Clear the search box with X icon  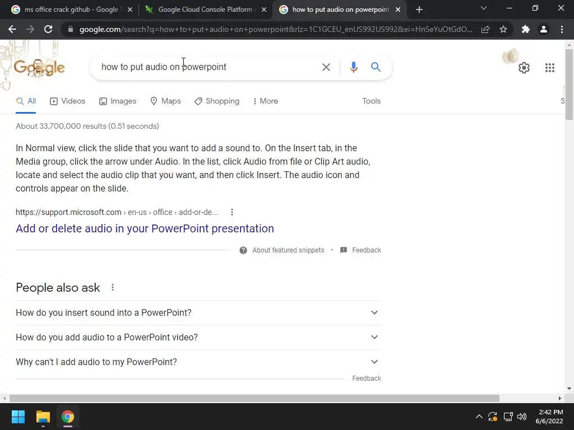coord(326,67)
